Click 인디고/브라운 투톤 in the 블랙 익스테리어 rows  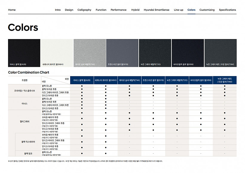pyautogui.click(x=50, y=146)
